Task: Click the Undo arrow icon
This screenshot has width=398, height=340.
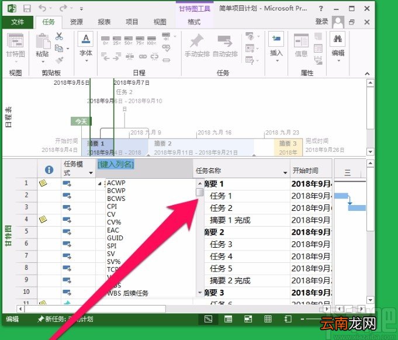Action: [43, 8]
